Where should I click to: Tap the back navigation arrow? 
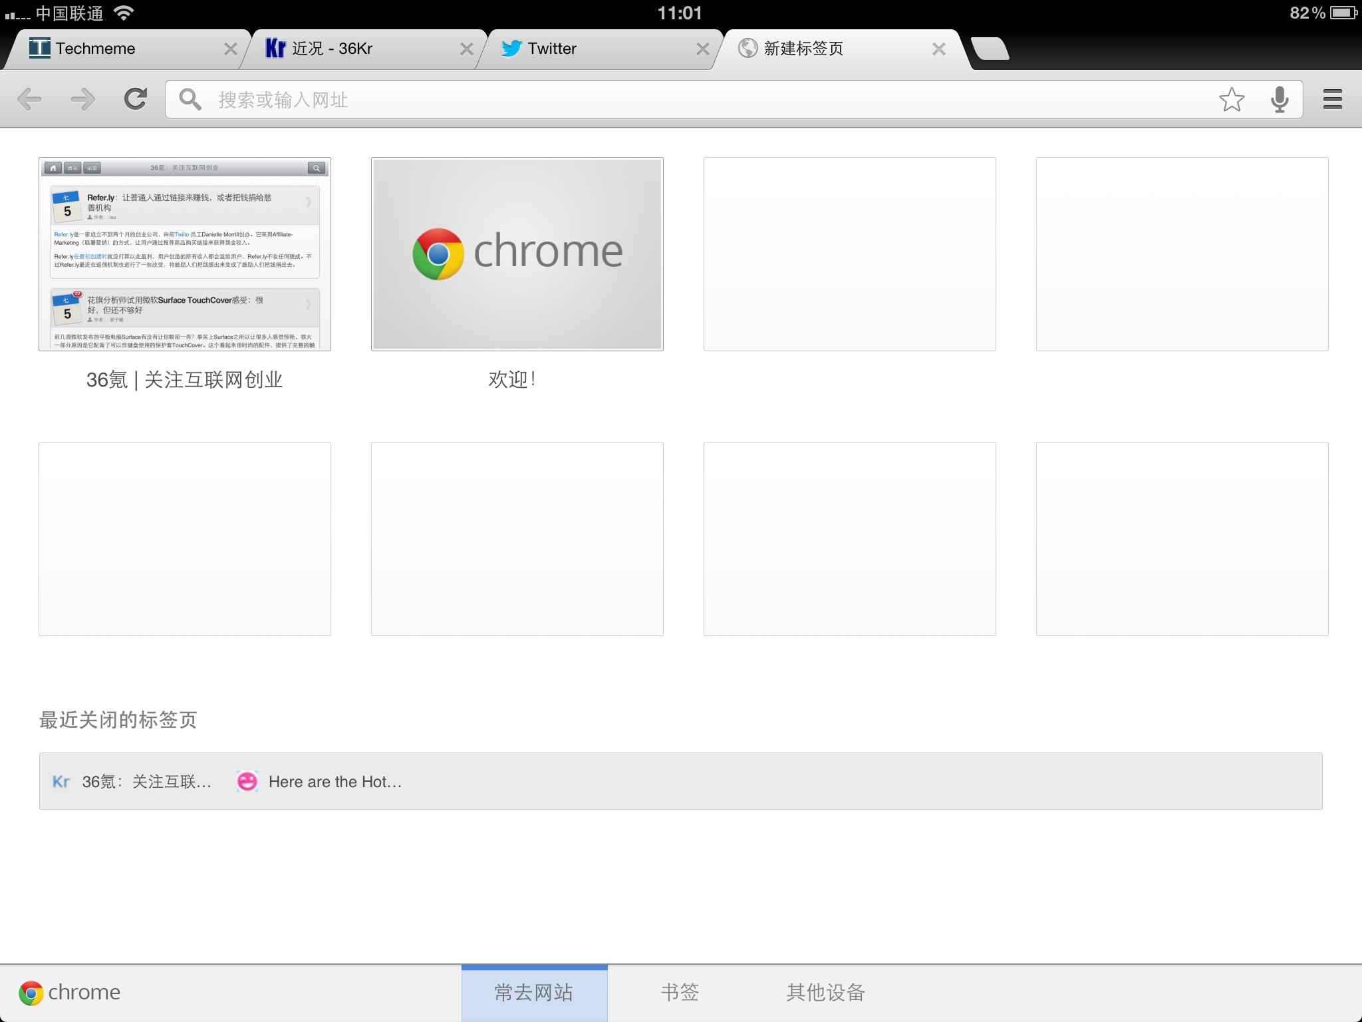click(29, 100)
